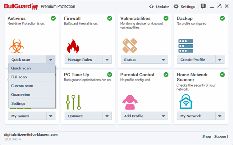Screen dimensions: 233x145
Task: Click the Create Profile button
Action: [x=196, y=60]
